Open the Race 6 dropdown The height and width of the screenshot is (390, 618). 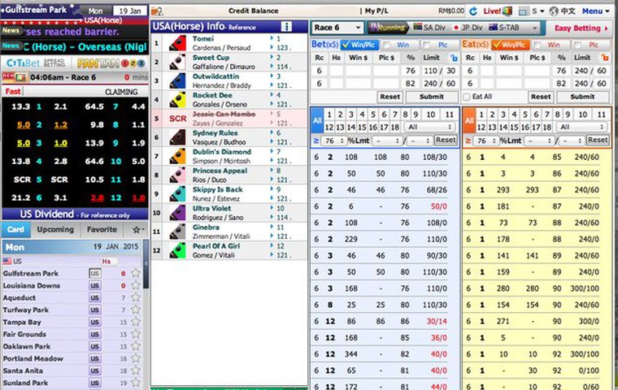coord(337,28)
